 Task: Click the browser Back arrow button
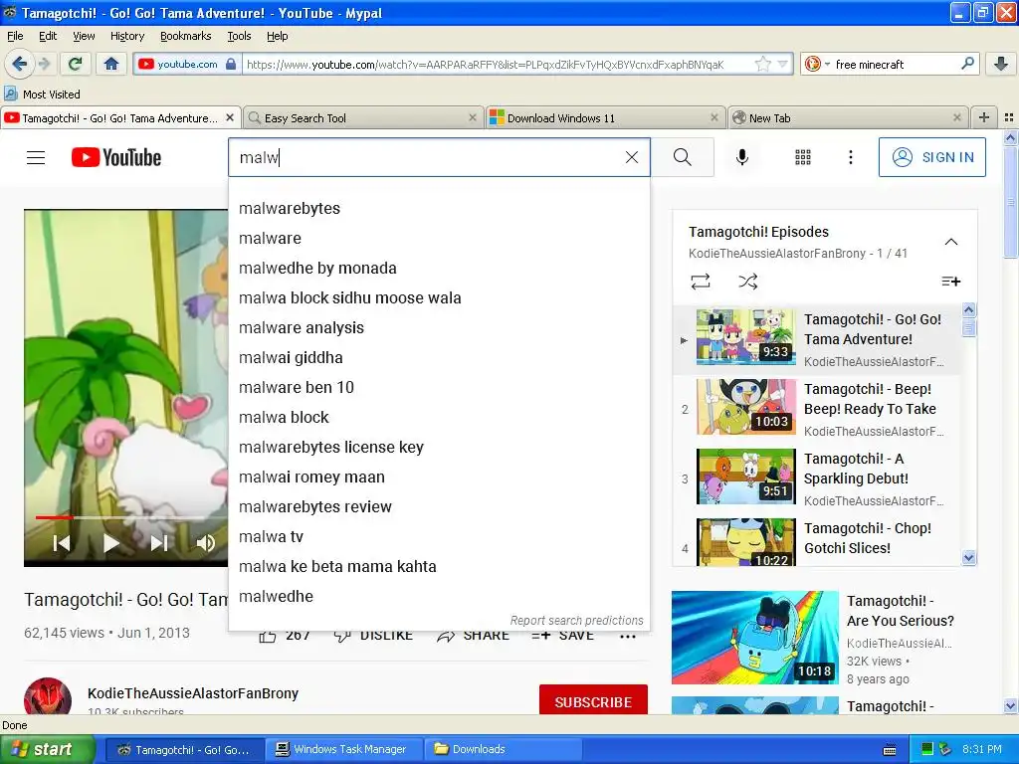tap(19, 64)
